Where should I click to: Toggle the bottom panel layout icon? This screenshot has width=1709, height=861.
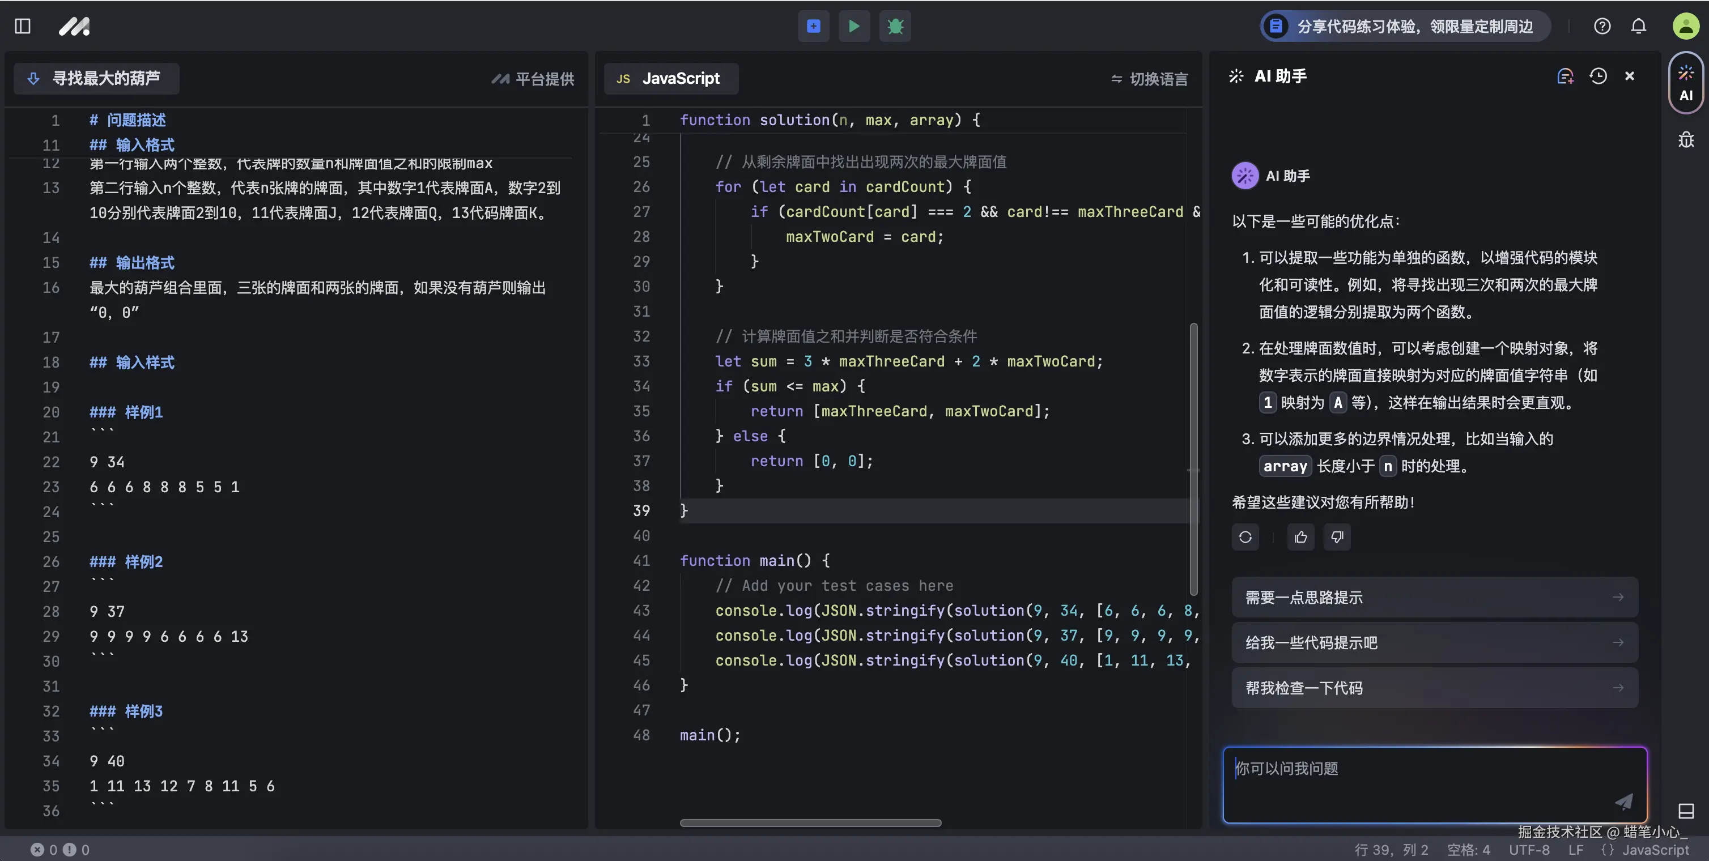[x=1686, y=811]
